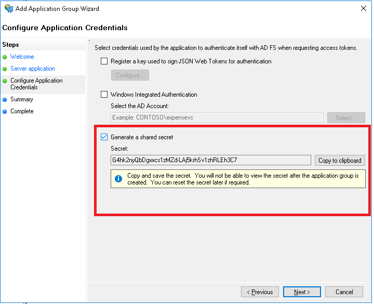The width and height of the screenshot is (374, 304).
Task: Cancel the wizard
Action: pyautogui.click(x=344, y=292)
